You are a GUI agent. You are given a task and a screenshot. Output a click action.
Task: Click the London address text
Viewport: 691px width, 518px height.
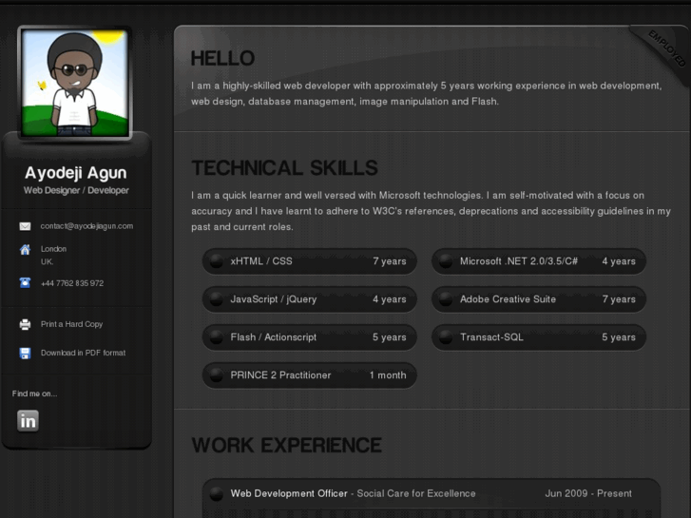click(x=54, y=256)
